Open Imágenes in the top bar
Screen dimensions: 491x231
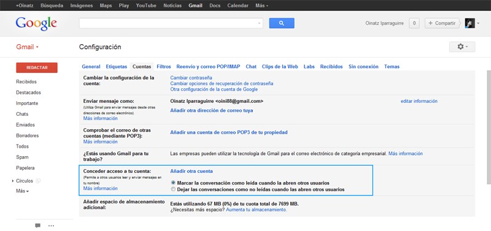pyautogui.click(x=82, y=6)
